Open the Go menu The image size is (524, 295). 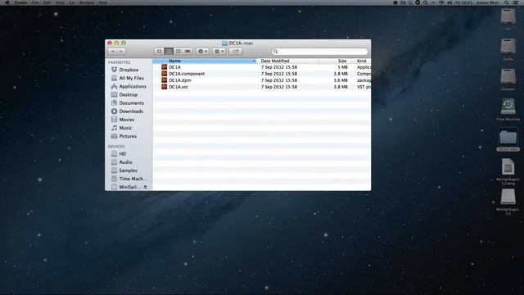point(72,2)
